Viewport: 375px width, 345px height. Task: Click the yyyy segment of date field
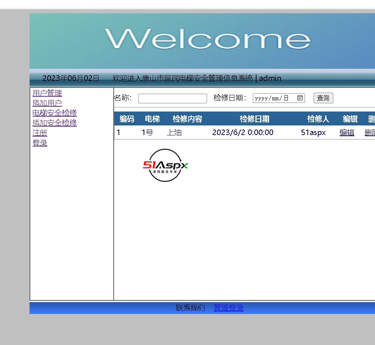click(261, 99)
